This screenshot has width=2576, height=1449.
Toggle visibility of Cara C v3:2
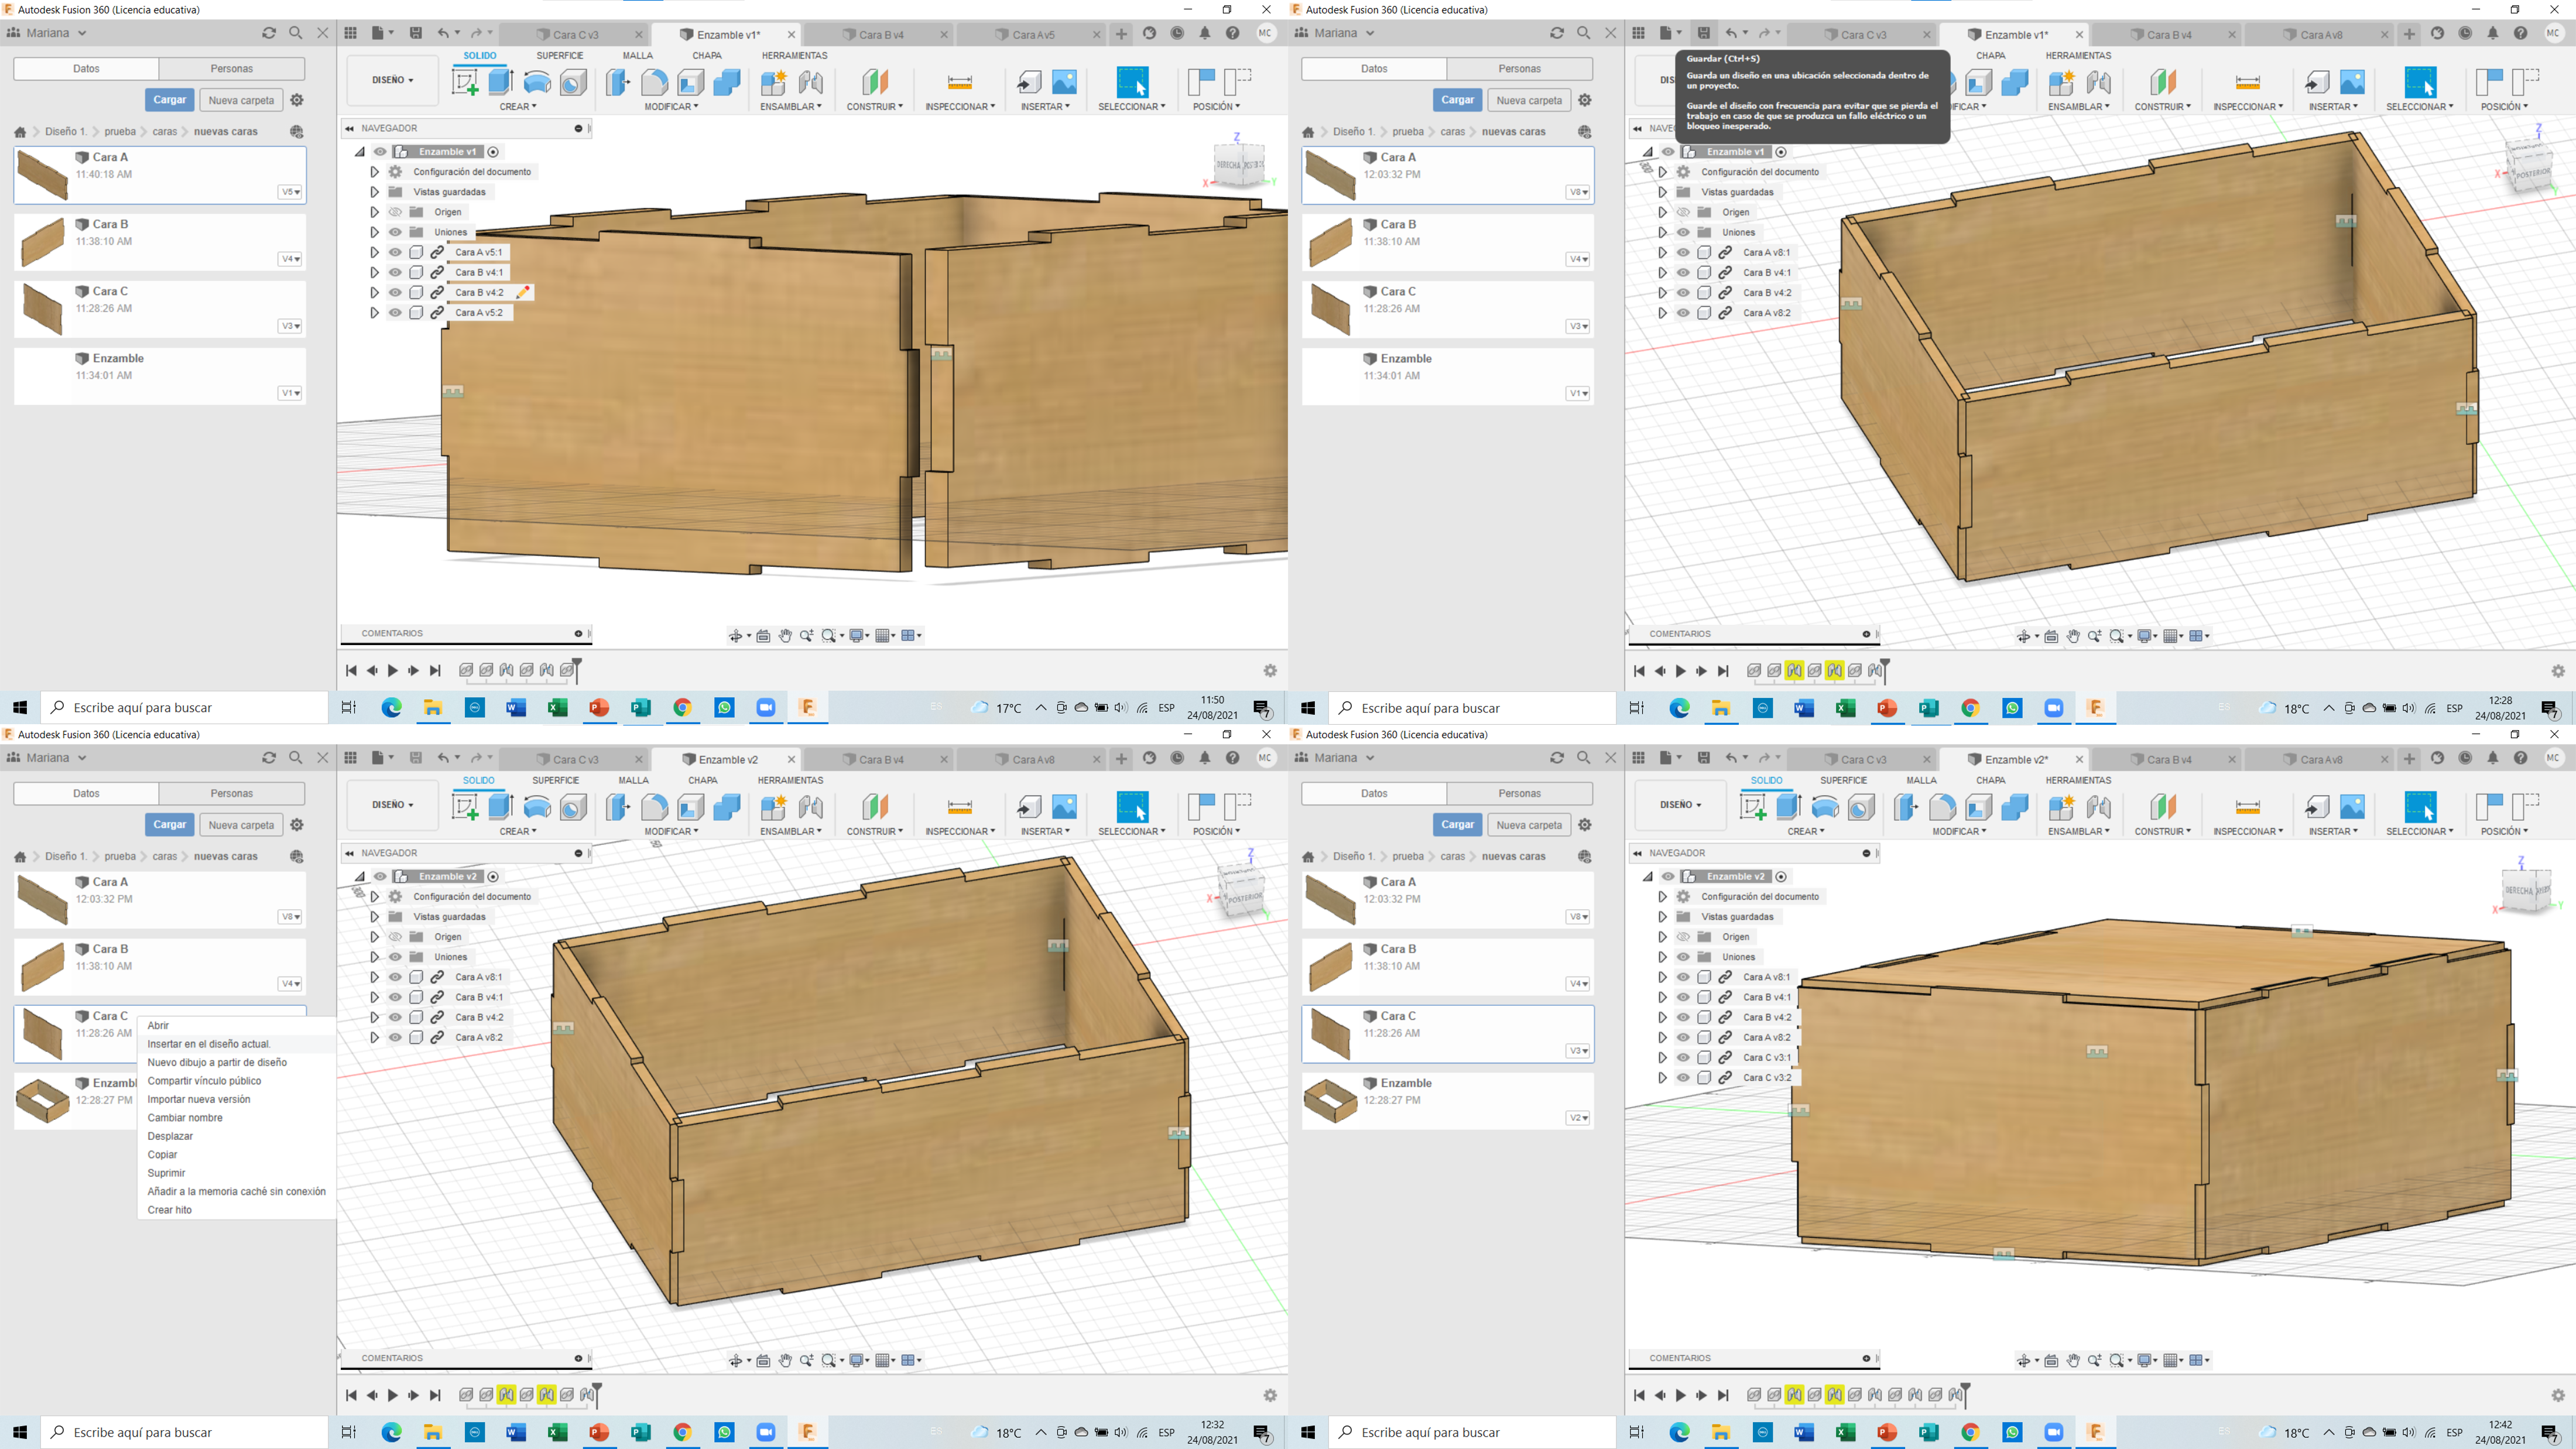pyautogui.click(x=1683, y=1077)
